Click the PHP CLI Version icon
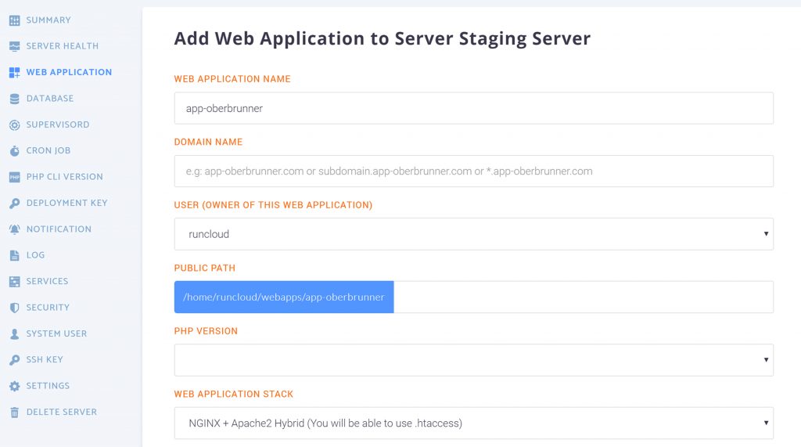Screen dimensions: 801x447 [x=14, y=177]
